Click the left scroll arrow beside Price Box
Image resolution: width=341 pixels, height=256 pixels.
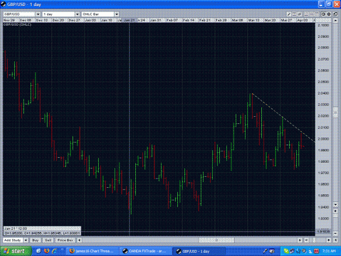tap(79, 240)
